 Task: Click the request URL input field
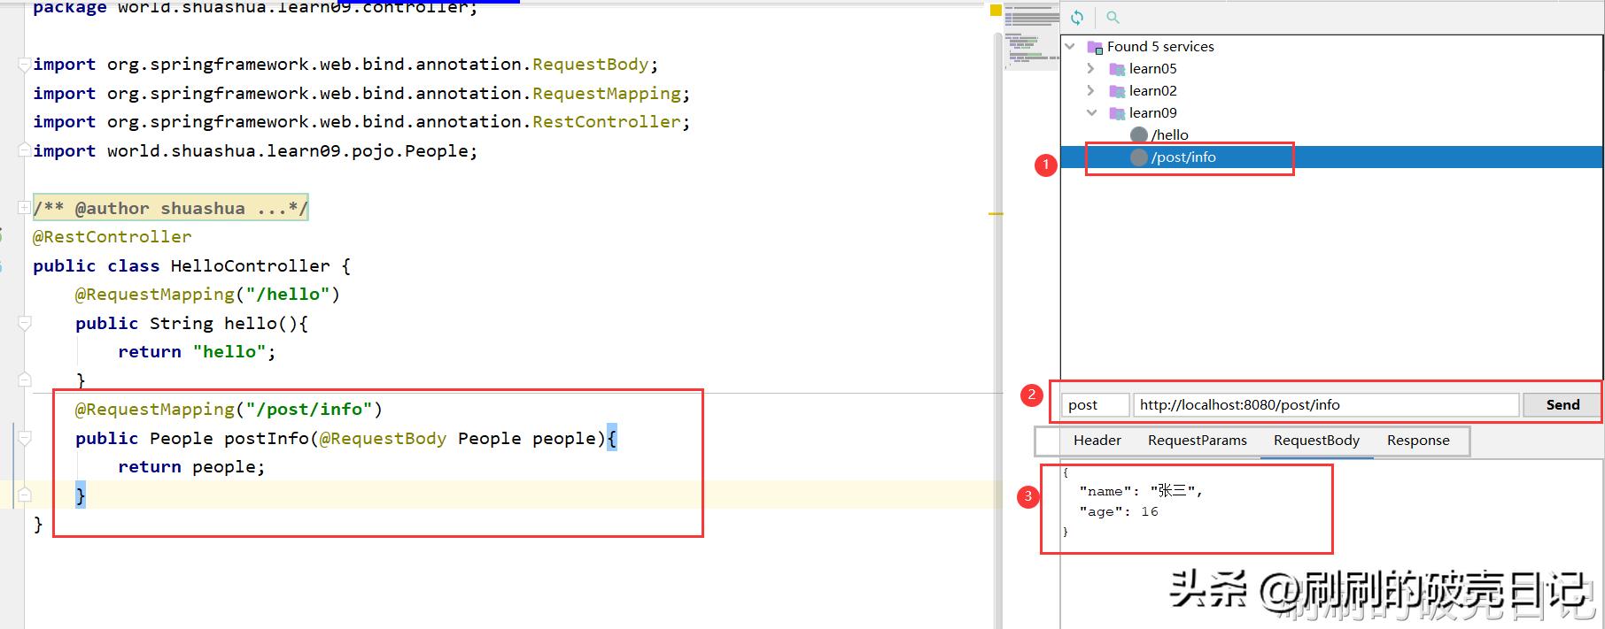point(1325,405)
